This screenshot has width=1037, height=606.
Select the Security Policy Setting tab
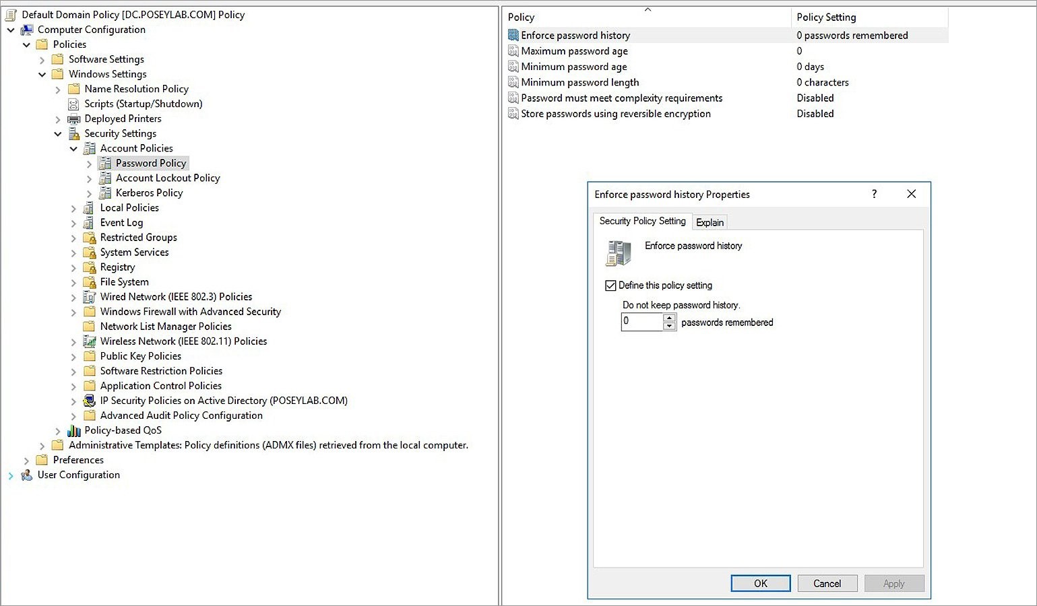tap(641, 222)
